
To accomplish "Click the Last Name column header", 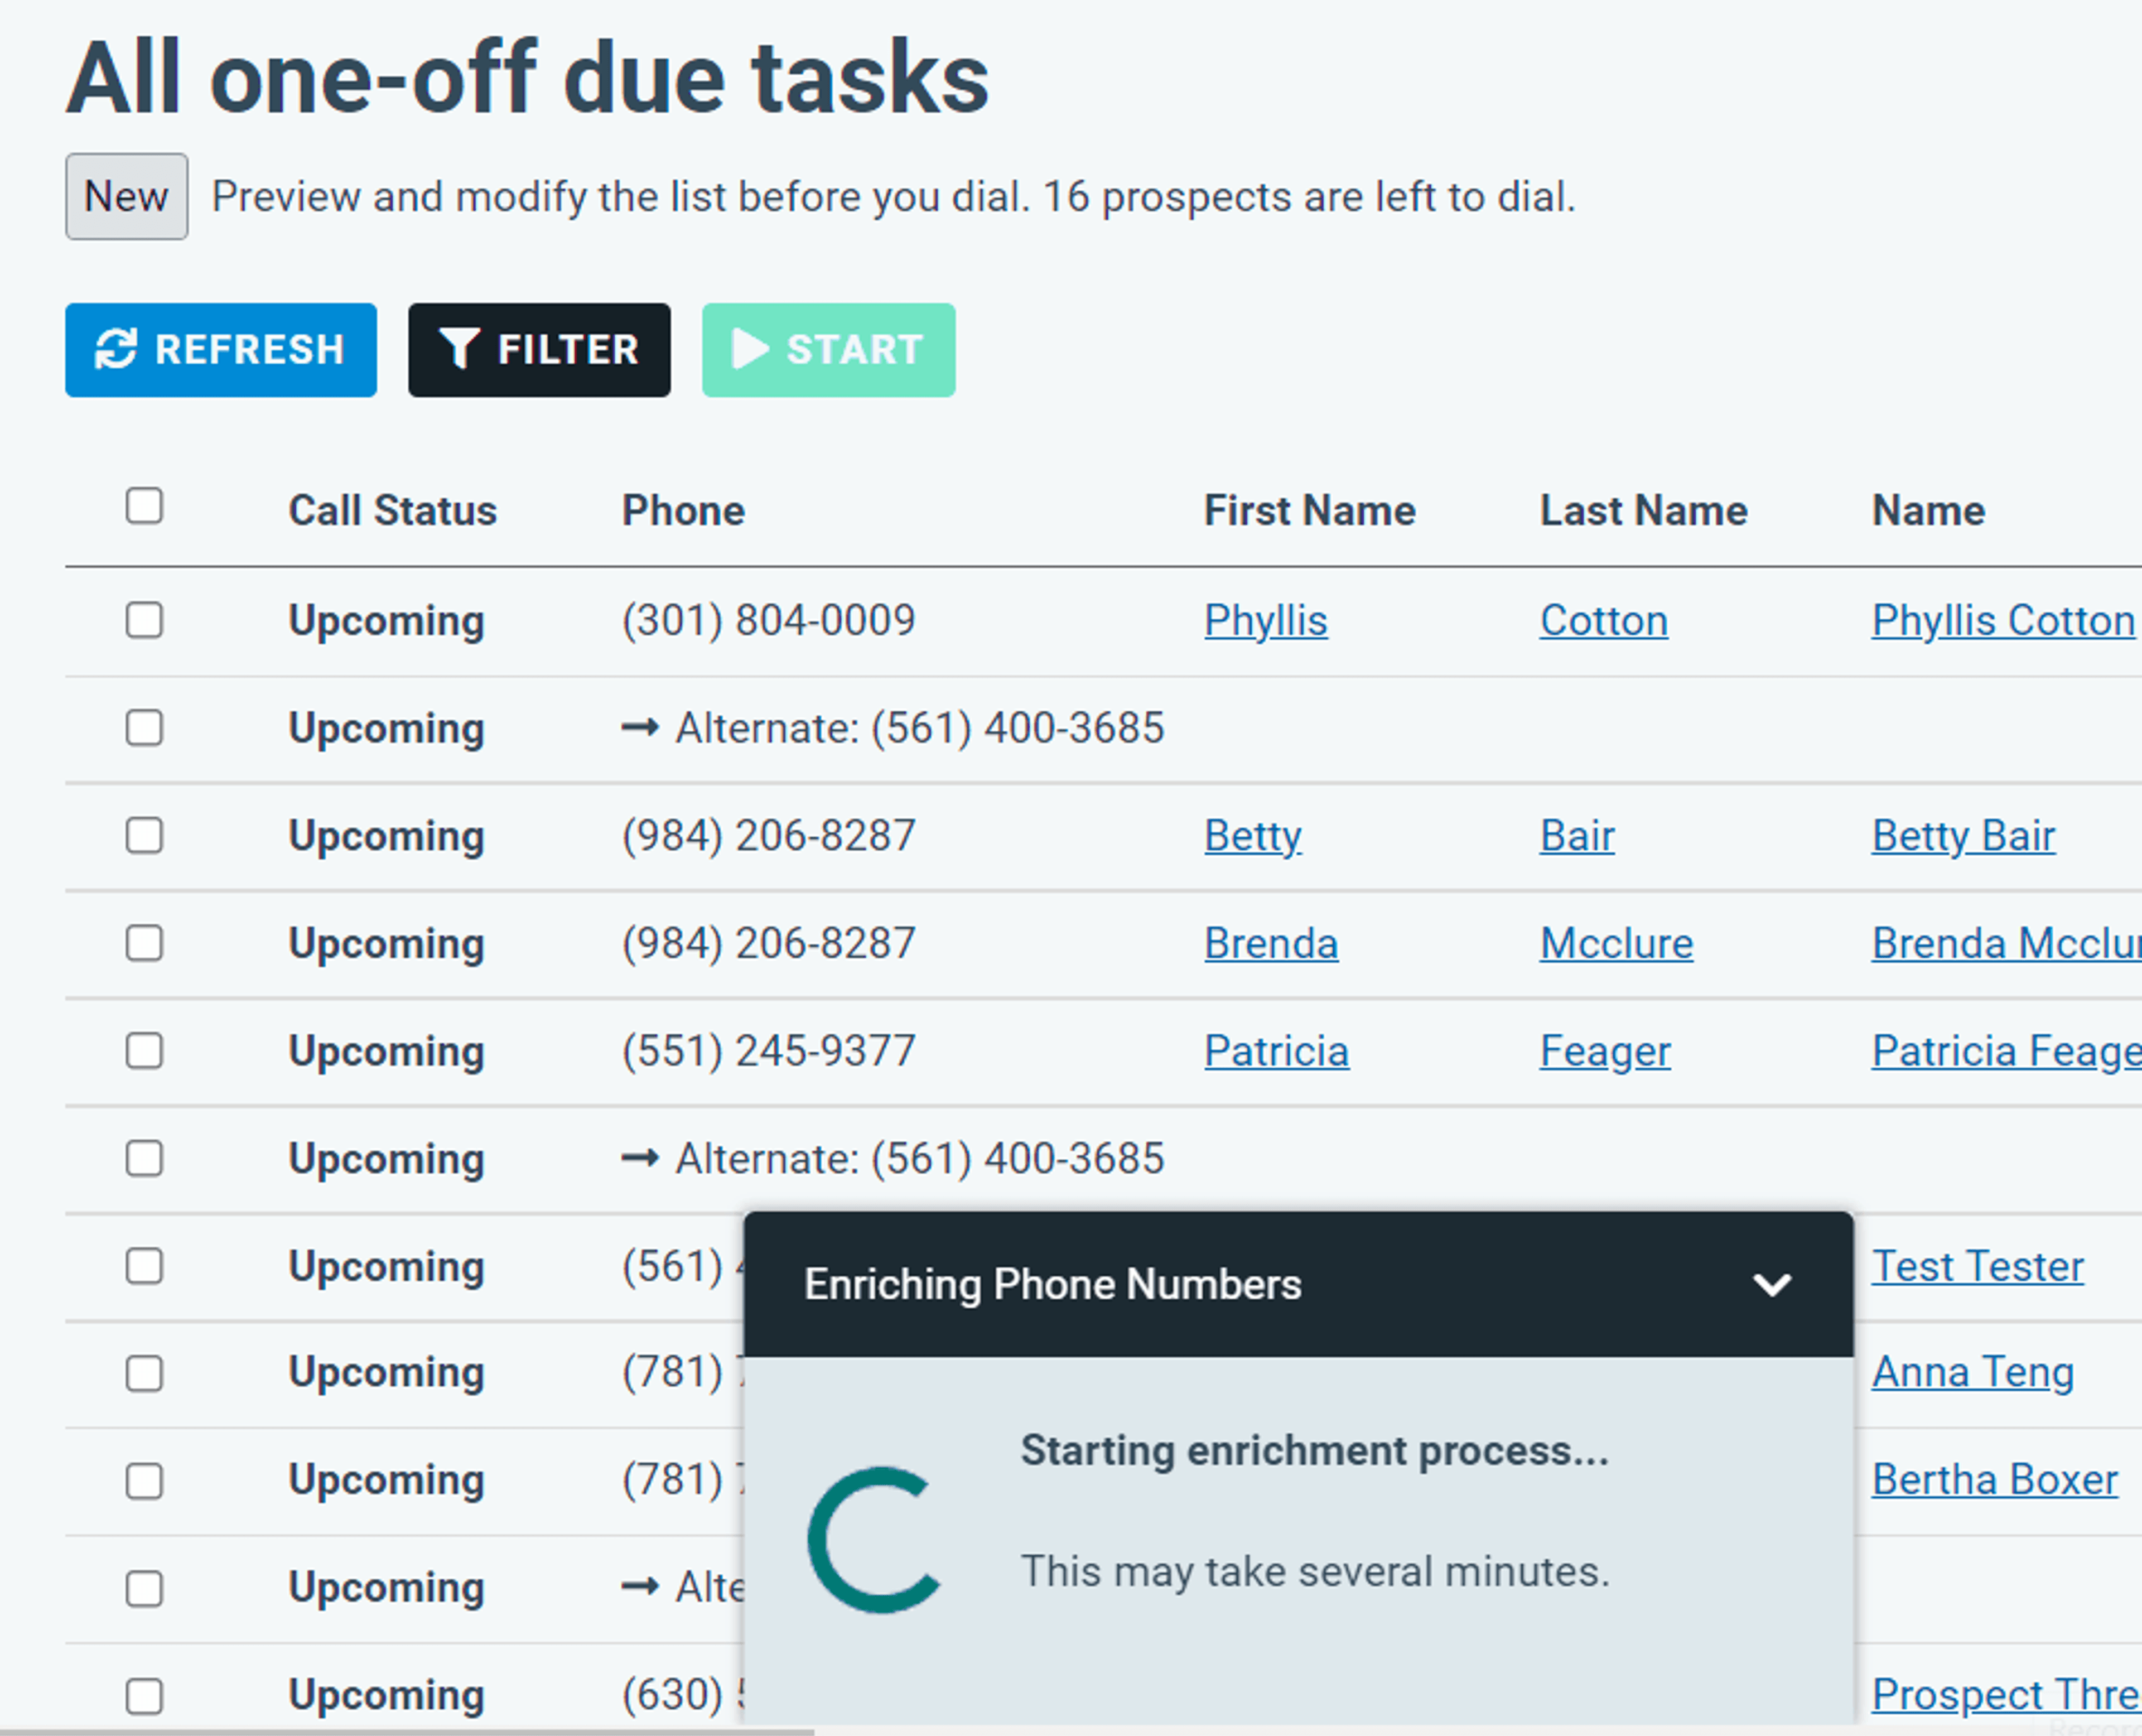I will [x=1643, y=511].
